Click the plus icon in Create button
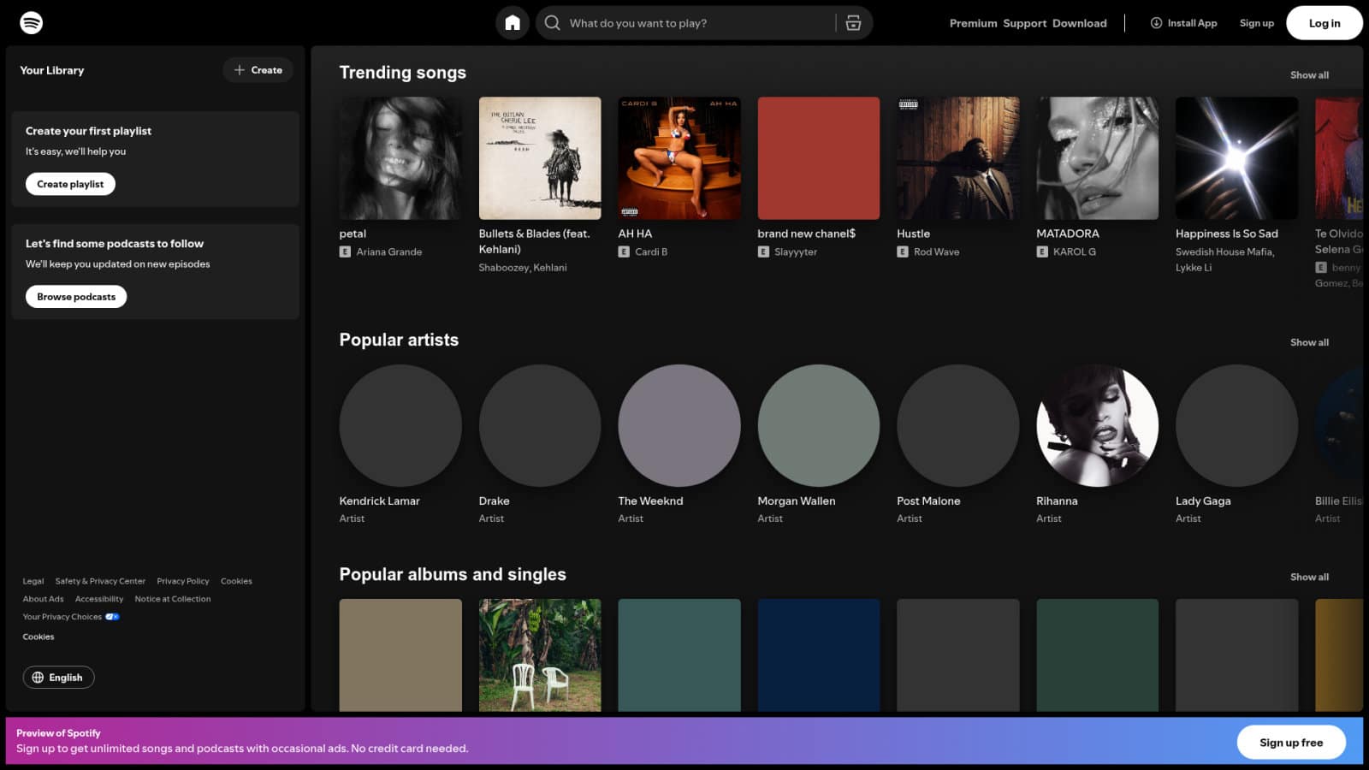Image resolution: width=1369 pixels, height=770 pixels. coord(240,70)
